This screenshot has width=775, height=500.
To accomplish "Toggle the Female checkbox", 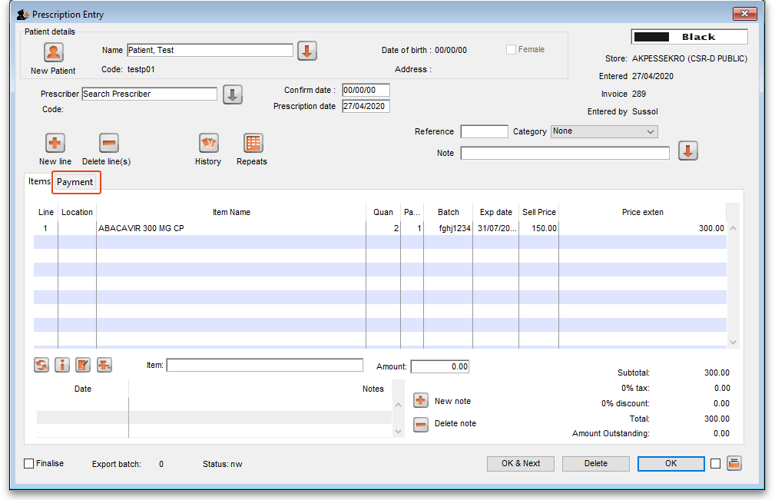I will pyautogui.click(x=512, y=50).
